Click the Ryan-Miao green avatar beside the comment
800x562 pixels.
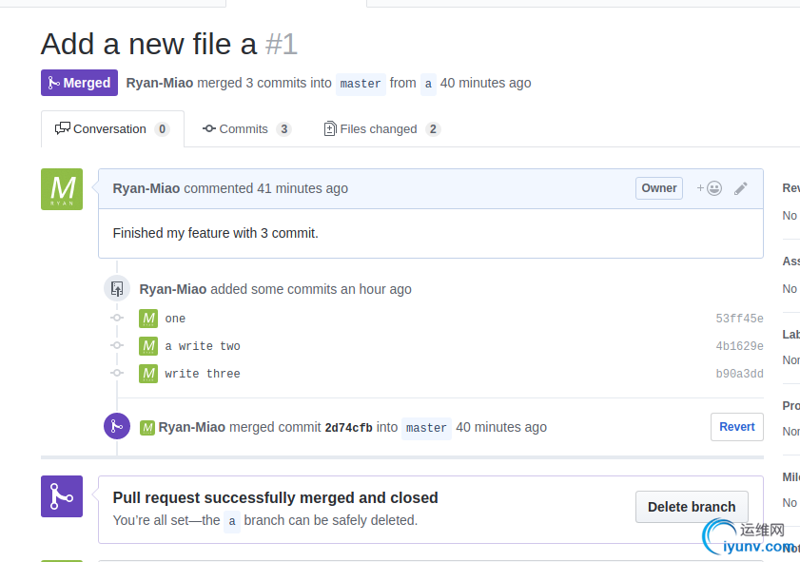click(x=62, y=189)
